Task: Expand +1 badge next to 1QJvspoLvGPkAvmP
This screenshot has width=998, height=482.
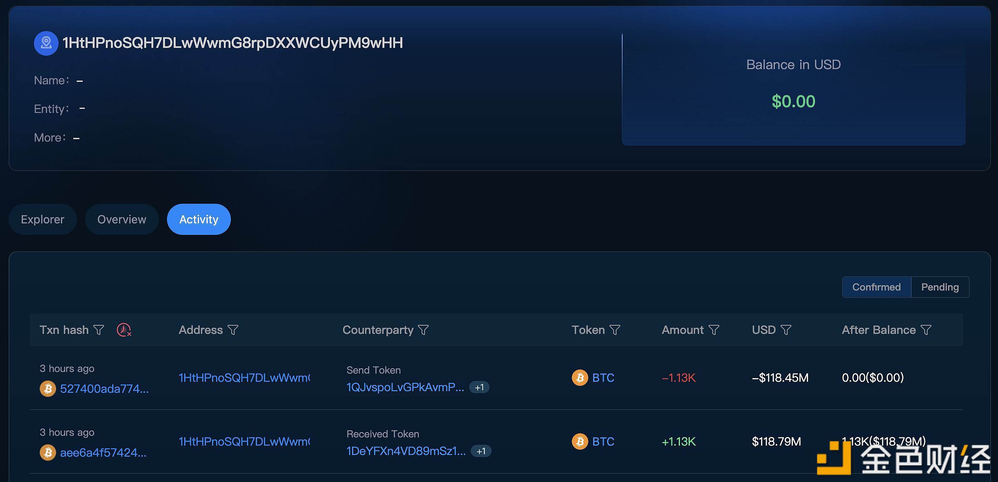Action: pos(479,387)
